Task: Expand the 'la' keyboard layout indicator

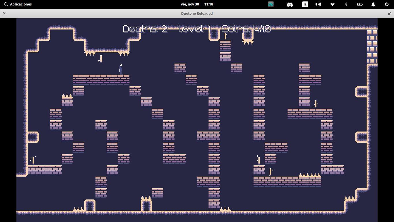Action: pos(305,4)
